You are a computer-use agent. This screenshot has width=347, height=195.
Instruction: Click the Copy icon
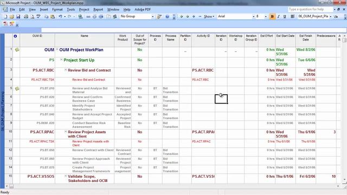[46, 17]
